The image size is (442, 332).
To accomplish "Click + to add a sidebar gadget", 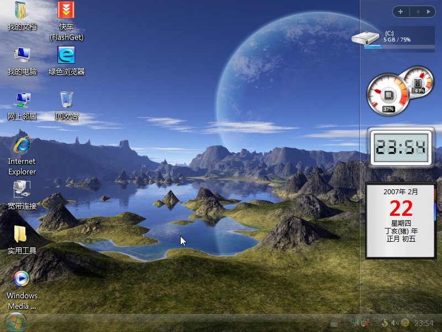I will pos(400,12).
